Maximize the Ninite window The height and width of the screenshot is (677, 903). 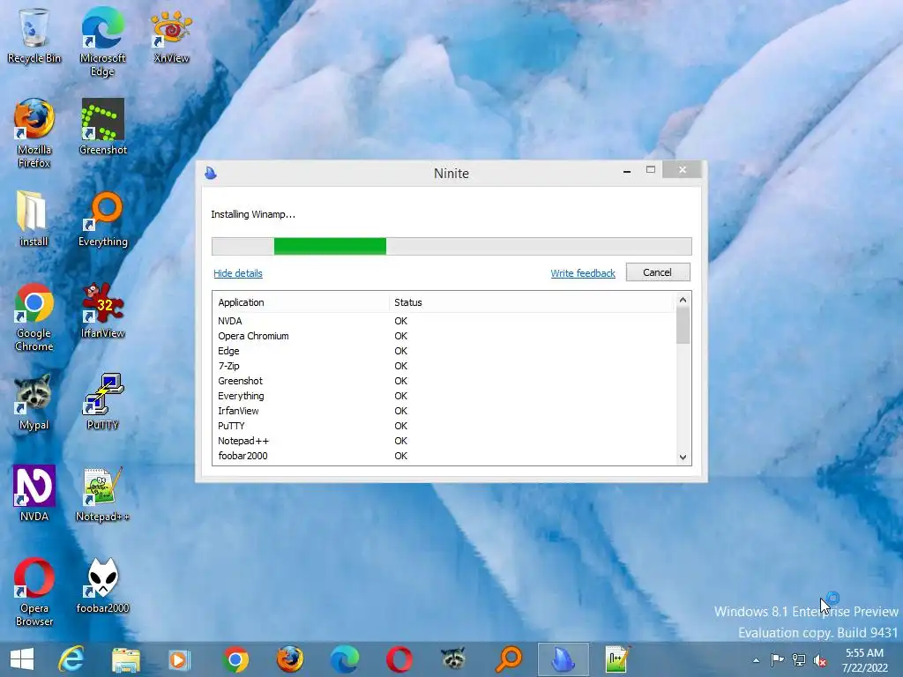[x=651, y=170]
